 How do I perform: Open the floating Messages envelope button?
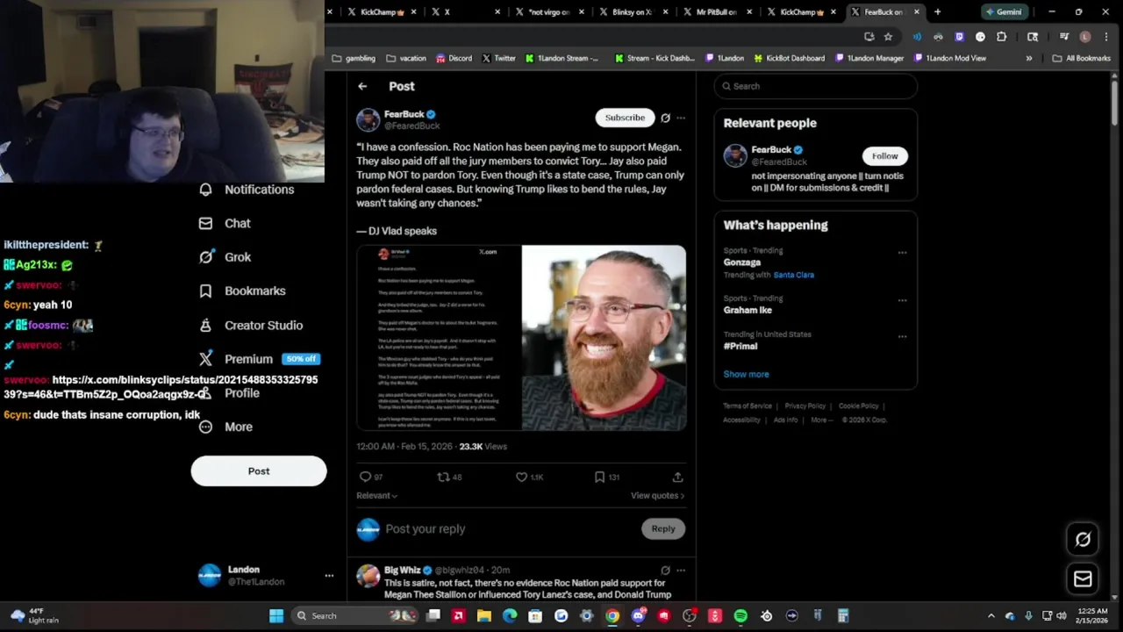pyautogui.click(x=1083, y=579)
